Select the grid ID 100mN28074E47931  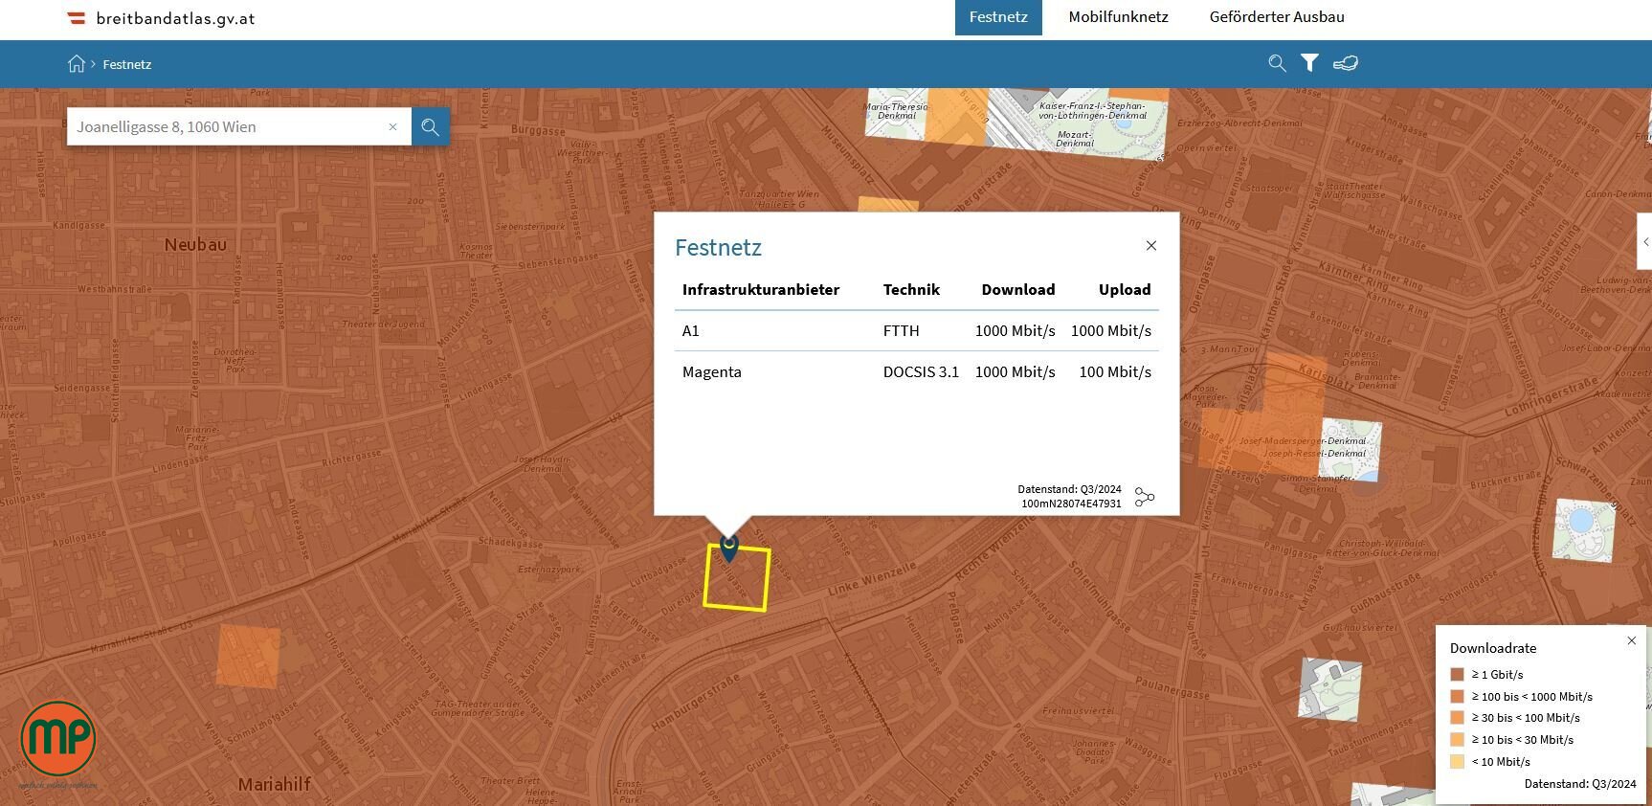tap(1071, 504)
